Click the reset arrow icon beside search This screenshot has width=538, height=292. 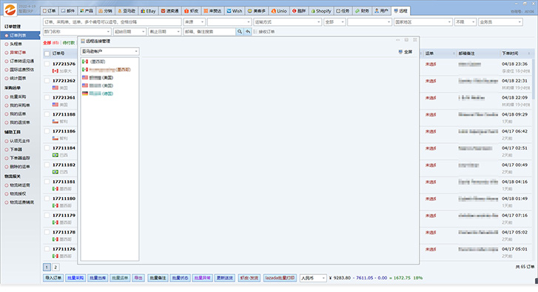click(248, 32)
